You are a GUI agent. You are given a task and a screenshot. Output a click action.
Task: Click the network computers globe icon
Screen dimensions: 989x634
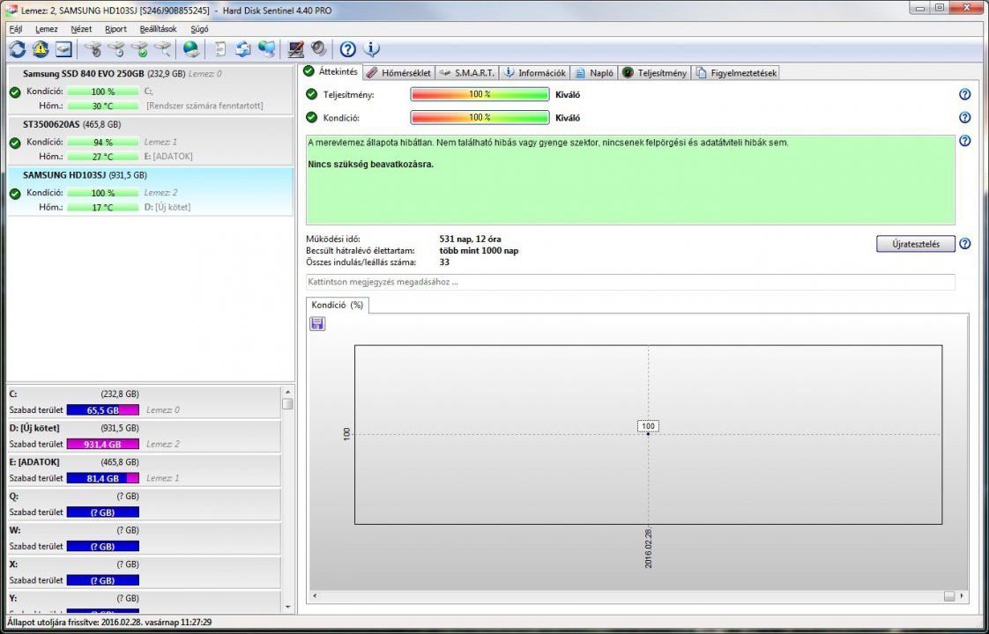pos(266,49)
